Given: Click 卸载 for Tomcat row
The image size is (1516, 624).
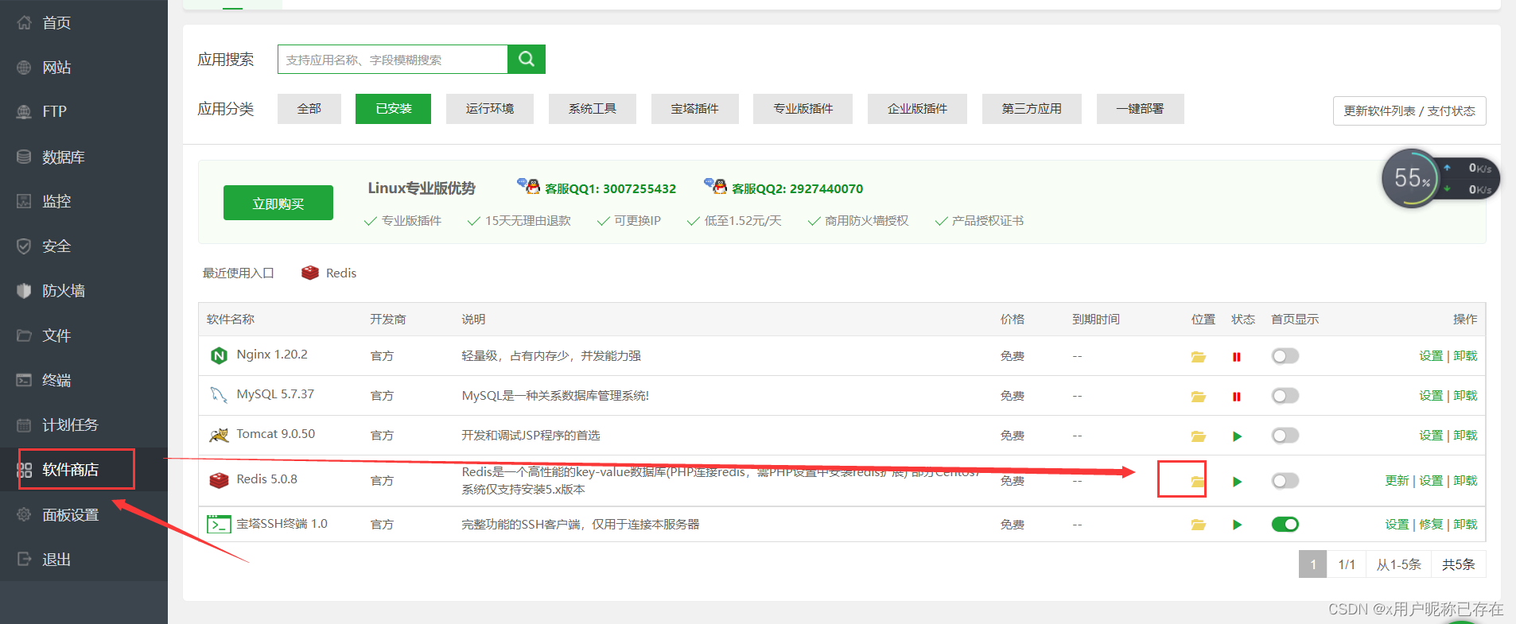Looking at the screenshot, I should click(1465, 436).
